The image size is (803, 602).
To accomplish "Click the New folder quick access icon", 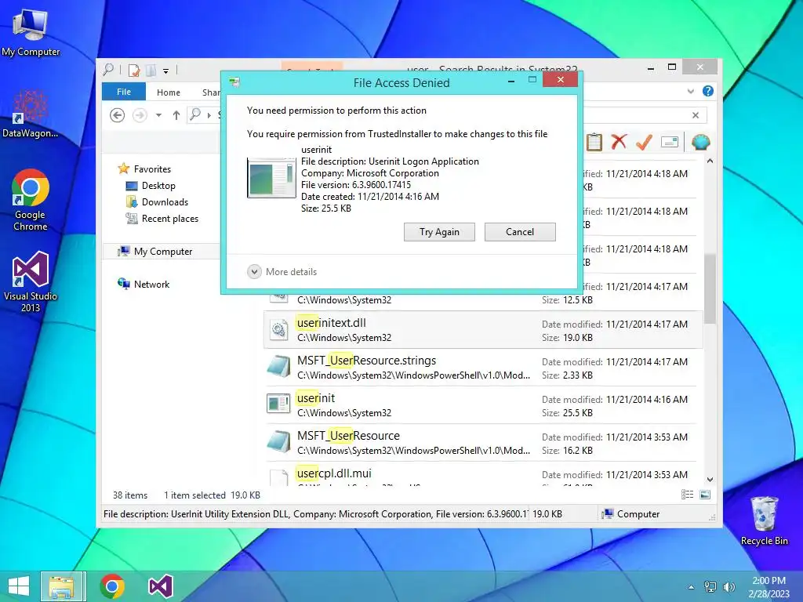I will click(151, 70).
